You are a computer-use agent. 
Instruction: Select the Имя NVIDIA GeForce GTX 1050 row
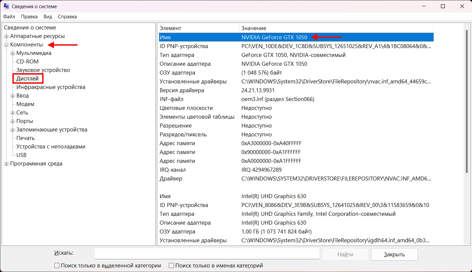coord(296,37)
